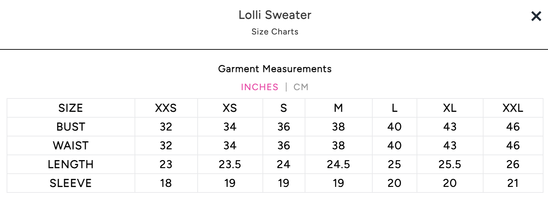Close the Lolli Sweater size chart
The height and width of the screenshot is (213, 548).
pyautogui.click(x=536, y=16)
